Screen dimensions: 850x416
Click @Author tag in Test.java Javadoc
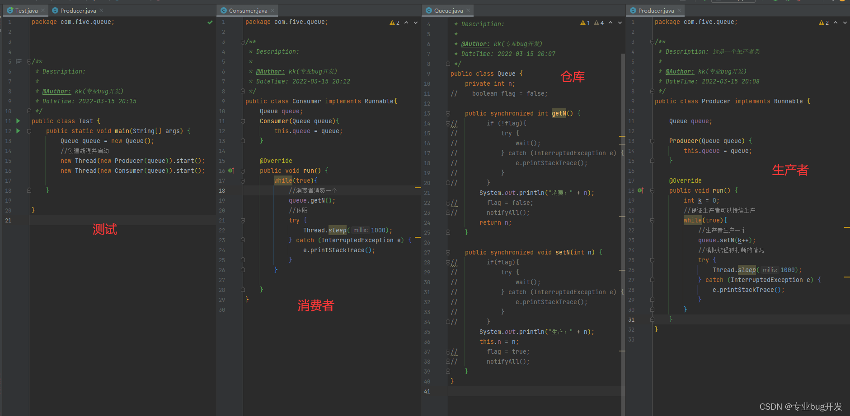coord(56,91)
